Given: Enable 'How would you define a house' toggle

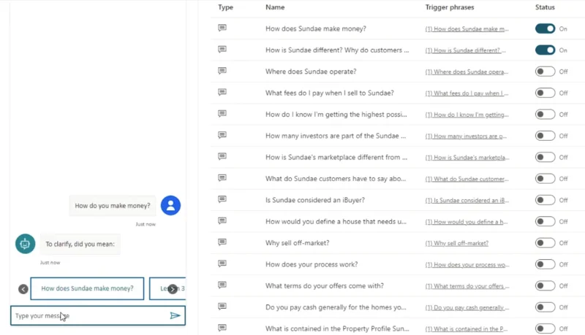Looking at the screenshot, I should tap(545, 221).
